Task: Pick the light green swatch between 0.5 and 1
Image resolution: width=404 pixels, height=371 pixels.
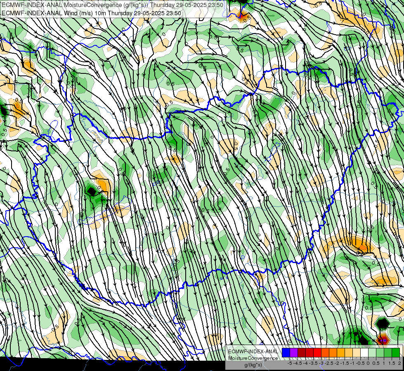Action: [380, 353]
